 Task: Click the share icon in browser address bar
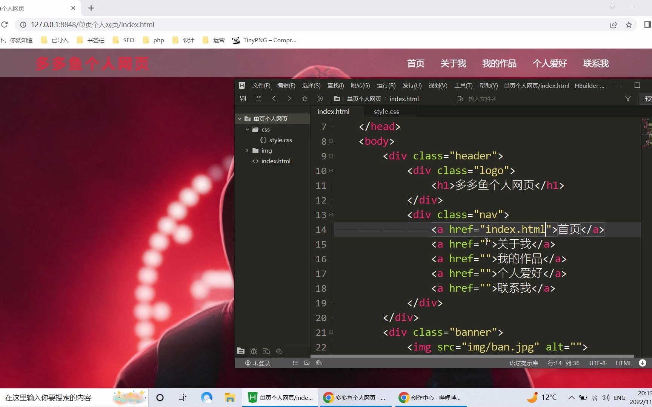[614, 25]
